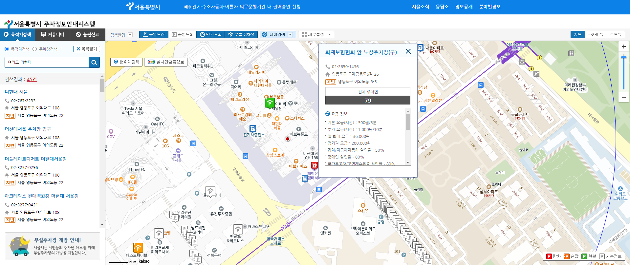Click the fee info scroll down arrow

(x=408, y=162)
